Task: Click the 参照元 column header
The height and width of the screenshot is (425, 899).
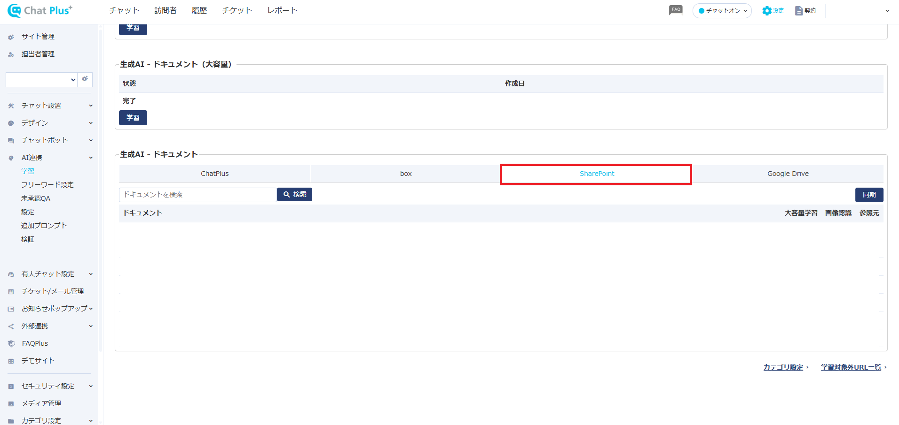Action: [x=869, y=213]
